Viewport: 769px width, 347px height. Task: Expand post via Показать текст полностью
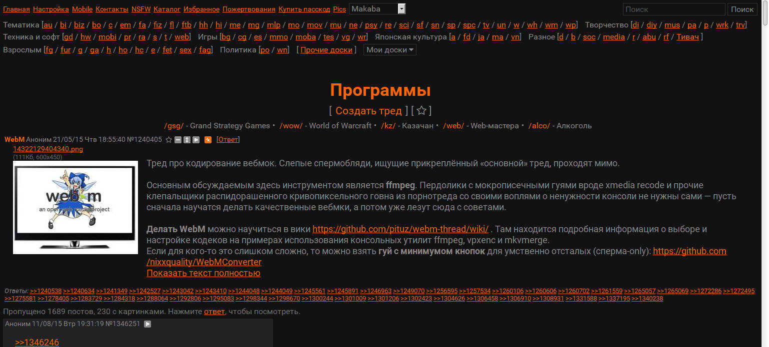click(203, 273)
